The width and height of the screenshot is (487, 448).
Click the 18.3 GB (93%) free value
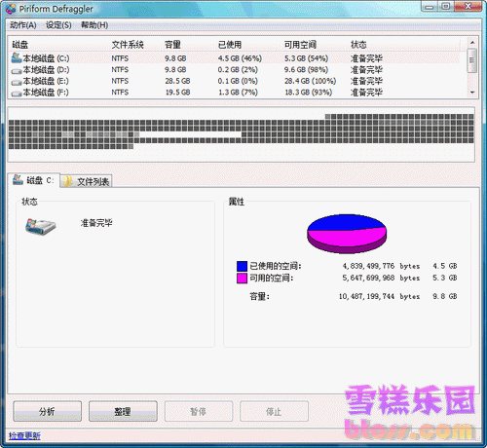(309, 93)
